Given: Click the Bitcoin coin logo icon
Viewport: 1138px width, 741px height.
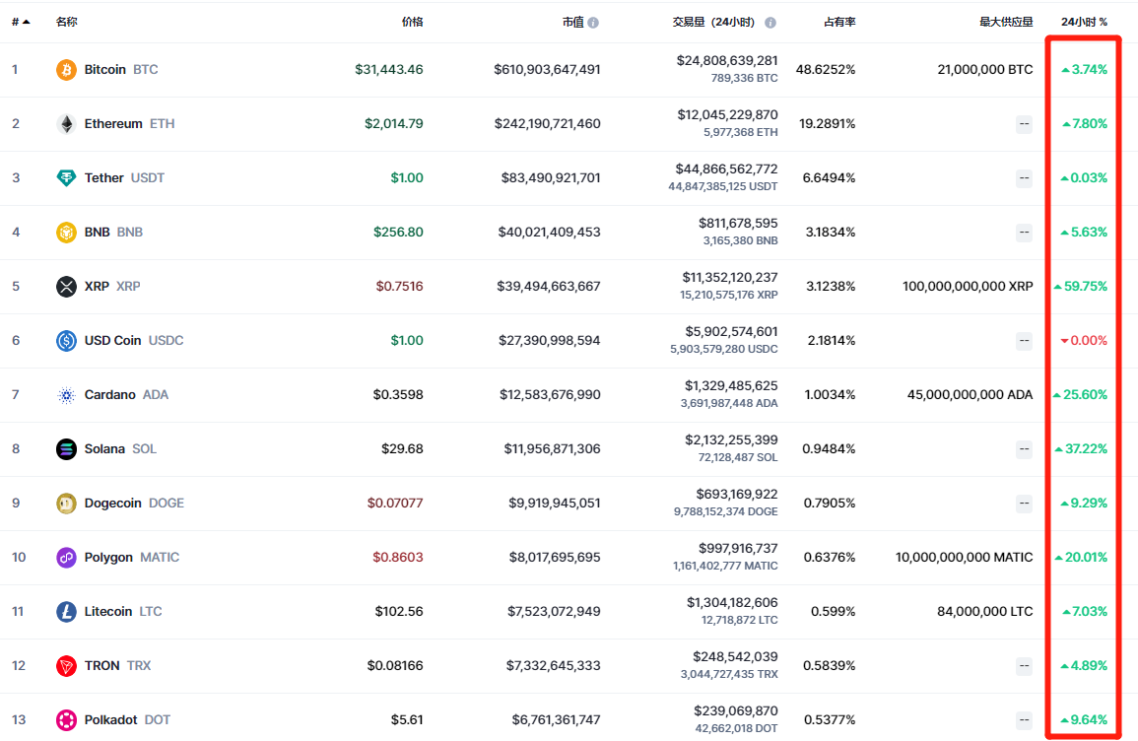Looking at the screenshot, I should [66, 70].
